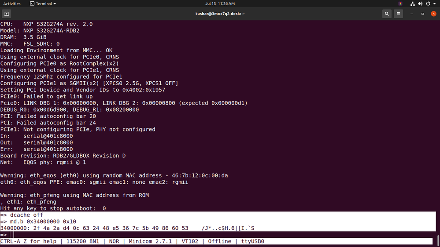440x247 pixels.
Task: Click the terminal vertical scrollbar
Action: [438, 240]
